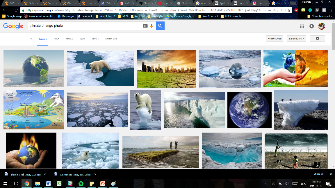The image size is (335, 188).
Task: Click the View saved button
Action: pyautogui.click(x=275, y=39)
